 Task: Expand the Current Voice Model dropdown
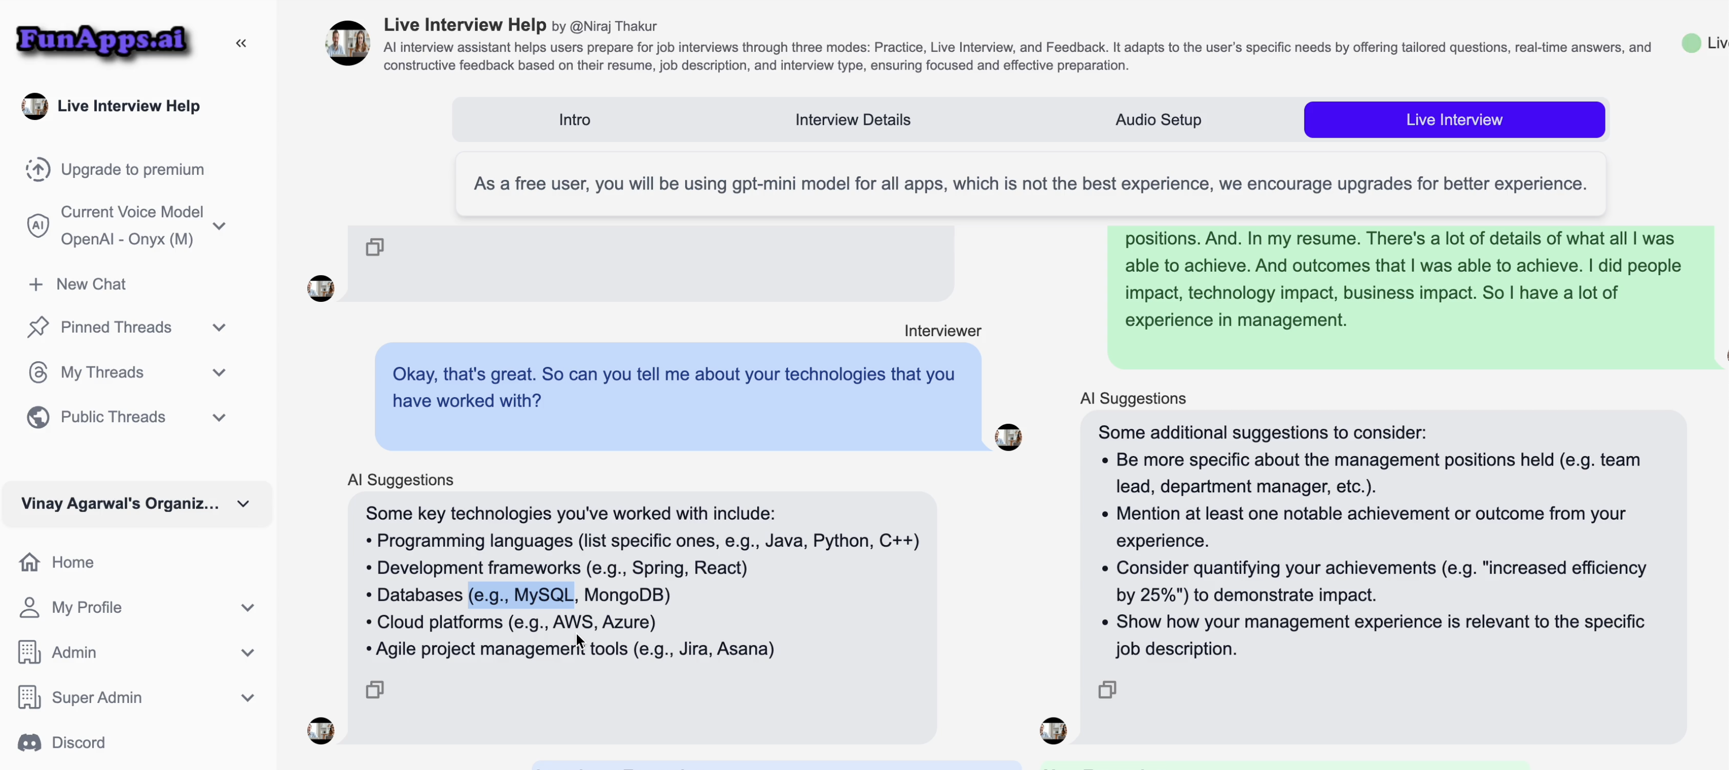(x=219, y=226)
